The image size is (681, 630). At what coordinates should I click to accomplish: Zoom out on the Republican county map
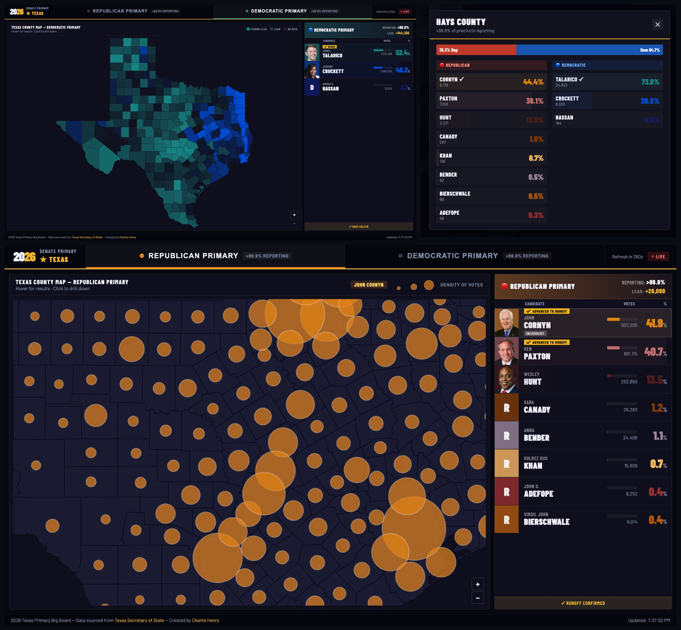pyautogui.click(x=477, y=598)
